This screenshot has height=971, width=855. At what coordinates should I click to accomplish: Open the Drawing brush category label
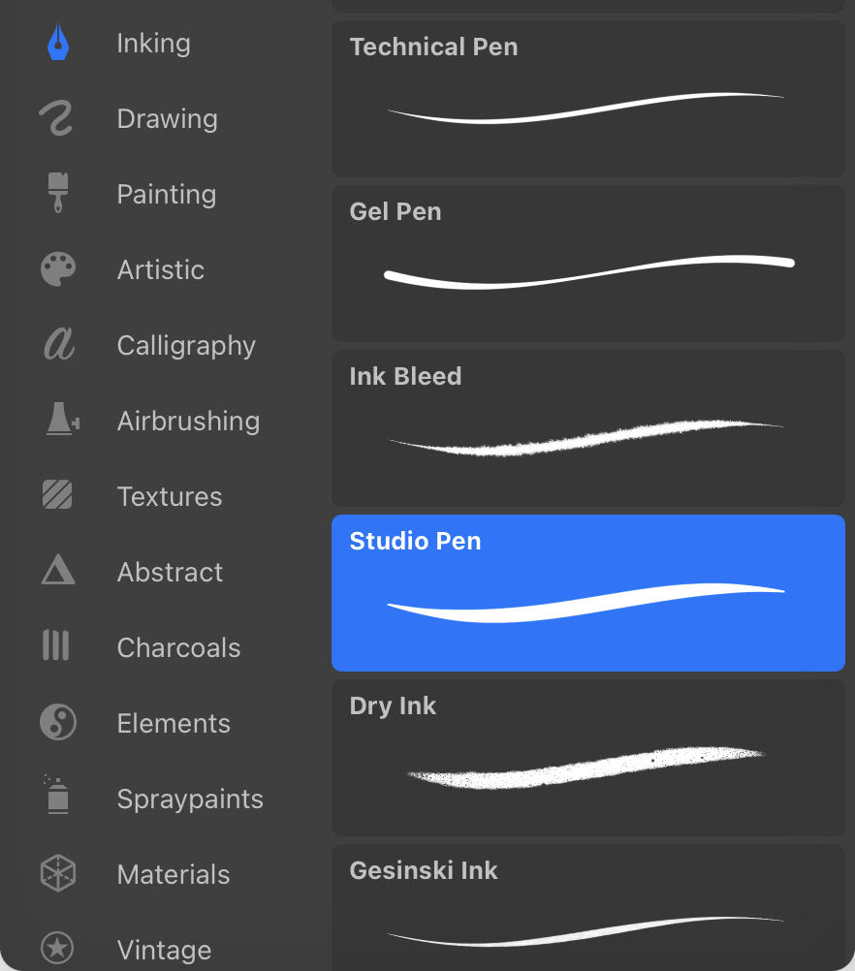166,118
